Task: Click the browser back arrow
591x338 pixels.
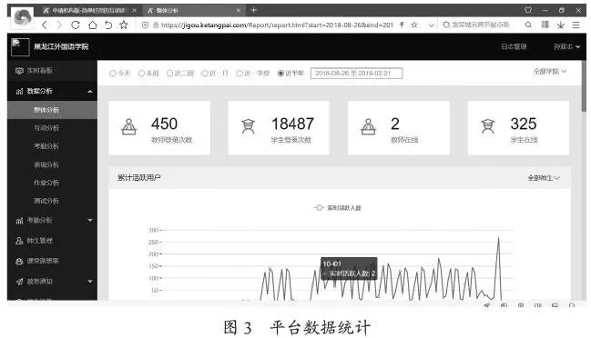Action: [45, 25]
